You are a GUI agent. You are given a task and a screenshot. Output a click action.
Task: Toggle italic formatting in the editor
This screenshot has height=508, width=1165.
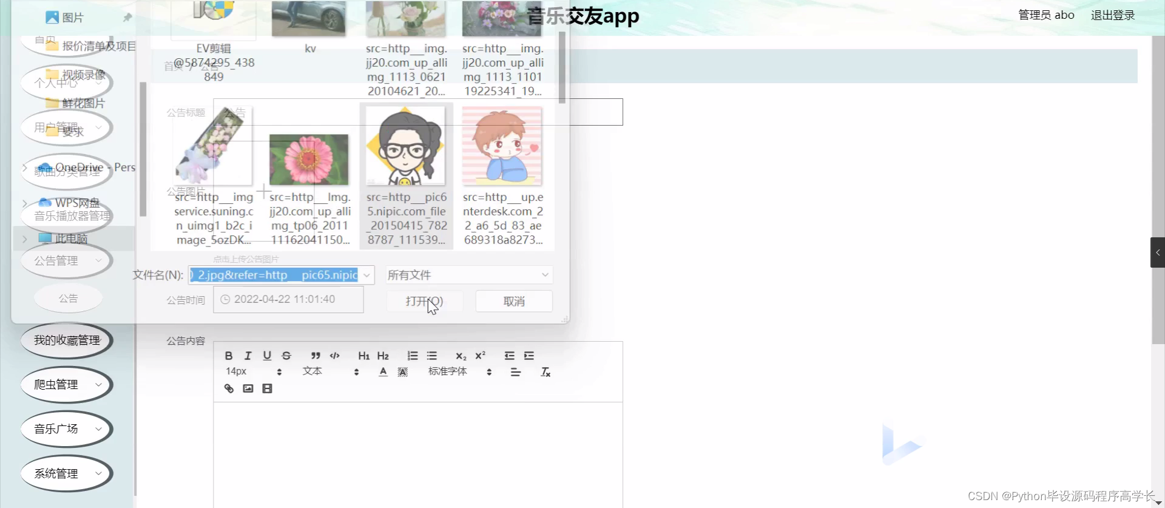(248, 356)
